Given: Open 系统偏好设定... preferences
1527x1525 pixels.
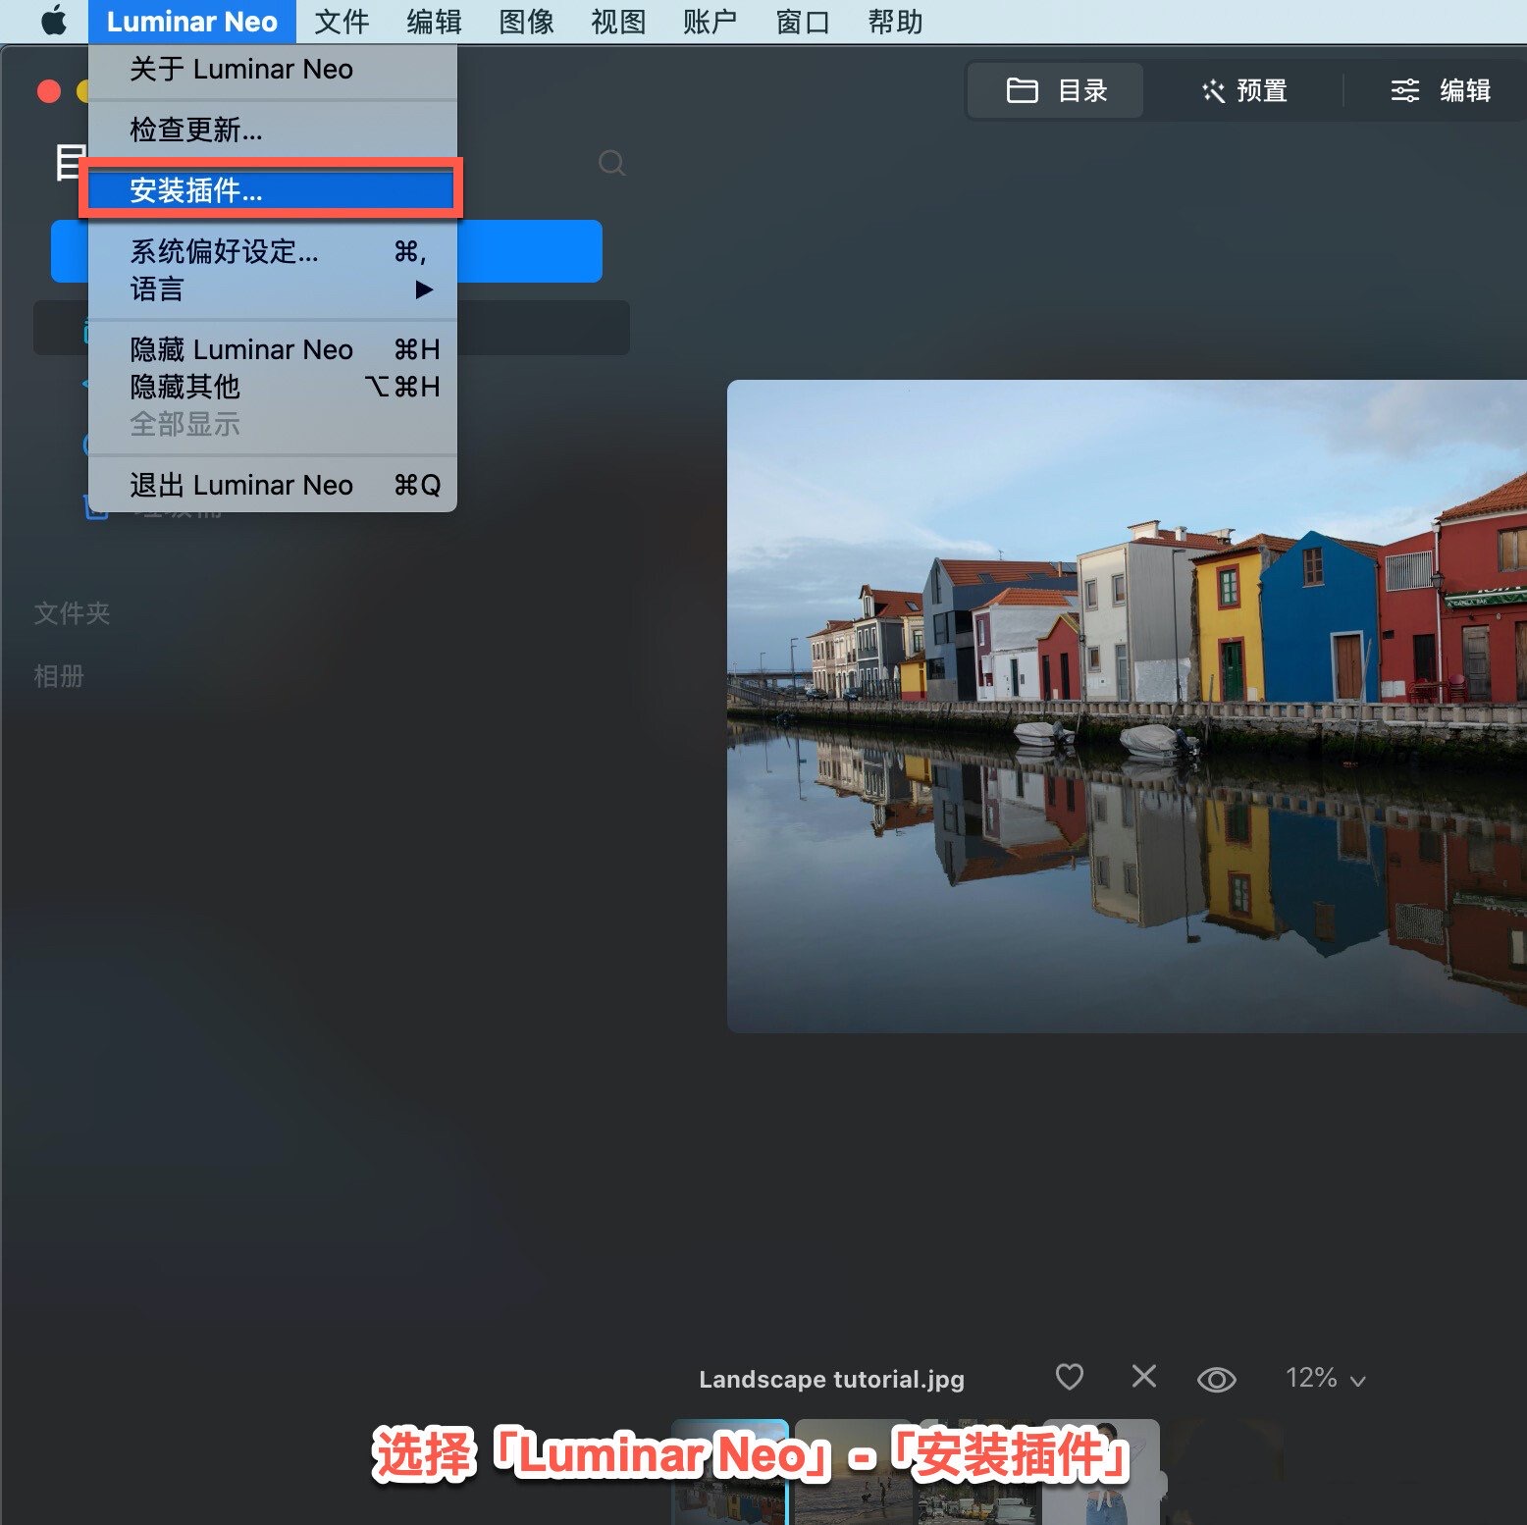Looking at the screenshot, I should click(x=273, y=252).
